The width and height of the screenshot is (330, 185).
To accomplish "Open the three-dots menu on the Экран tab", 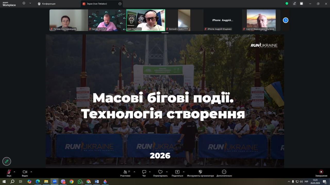I will tap(120, 4).
